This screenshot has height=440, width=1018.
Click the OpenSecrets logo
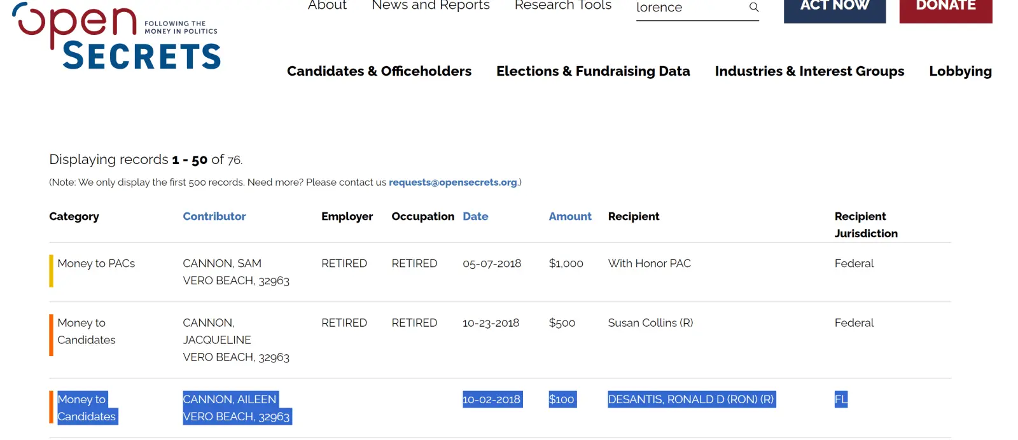[x=116, y=37]
